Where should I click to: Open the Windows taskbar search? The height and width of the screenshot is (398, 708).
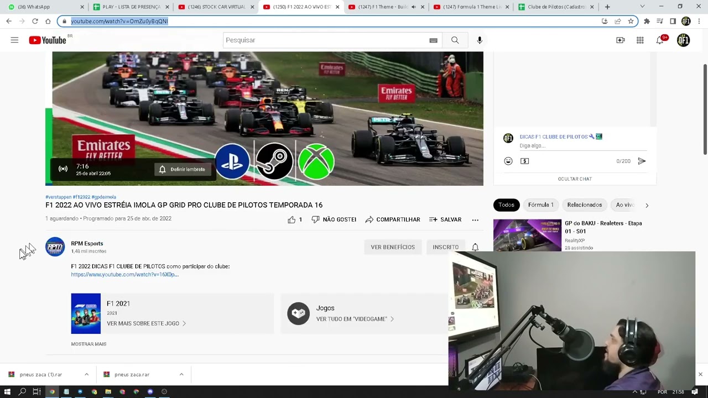(x=22, y=391)
